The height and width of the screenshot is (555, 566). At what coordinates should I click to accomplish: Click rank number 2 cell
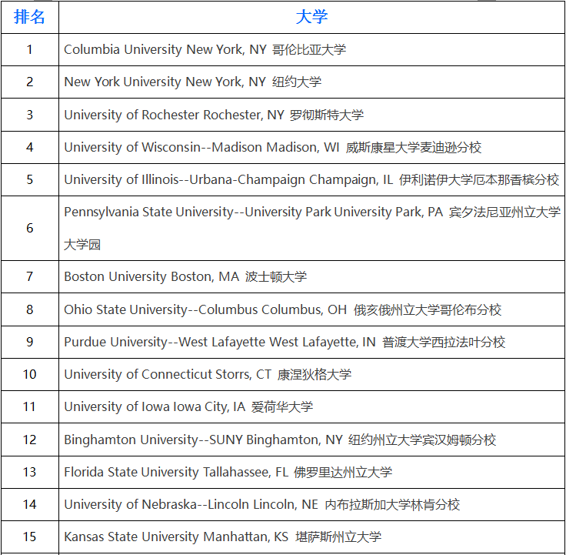pos(29,82)
